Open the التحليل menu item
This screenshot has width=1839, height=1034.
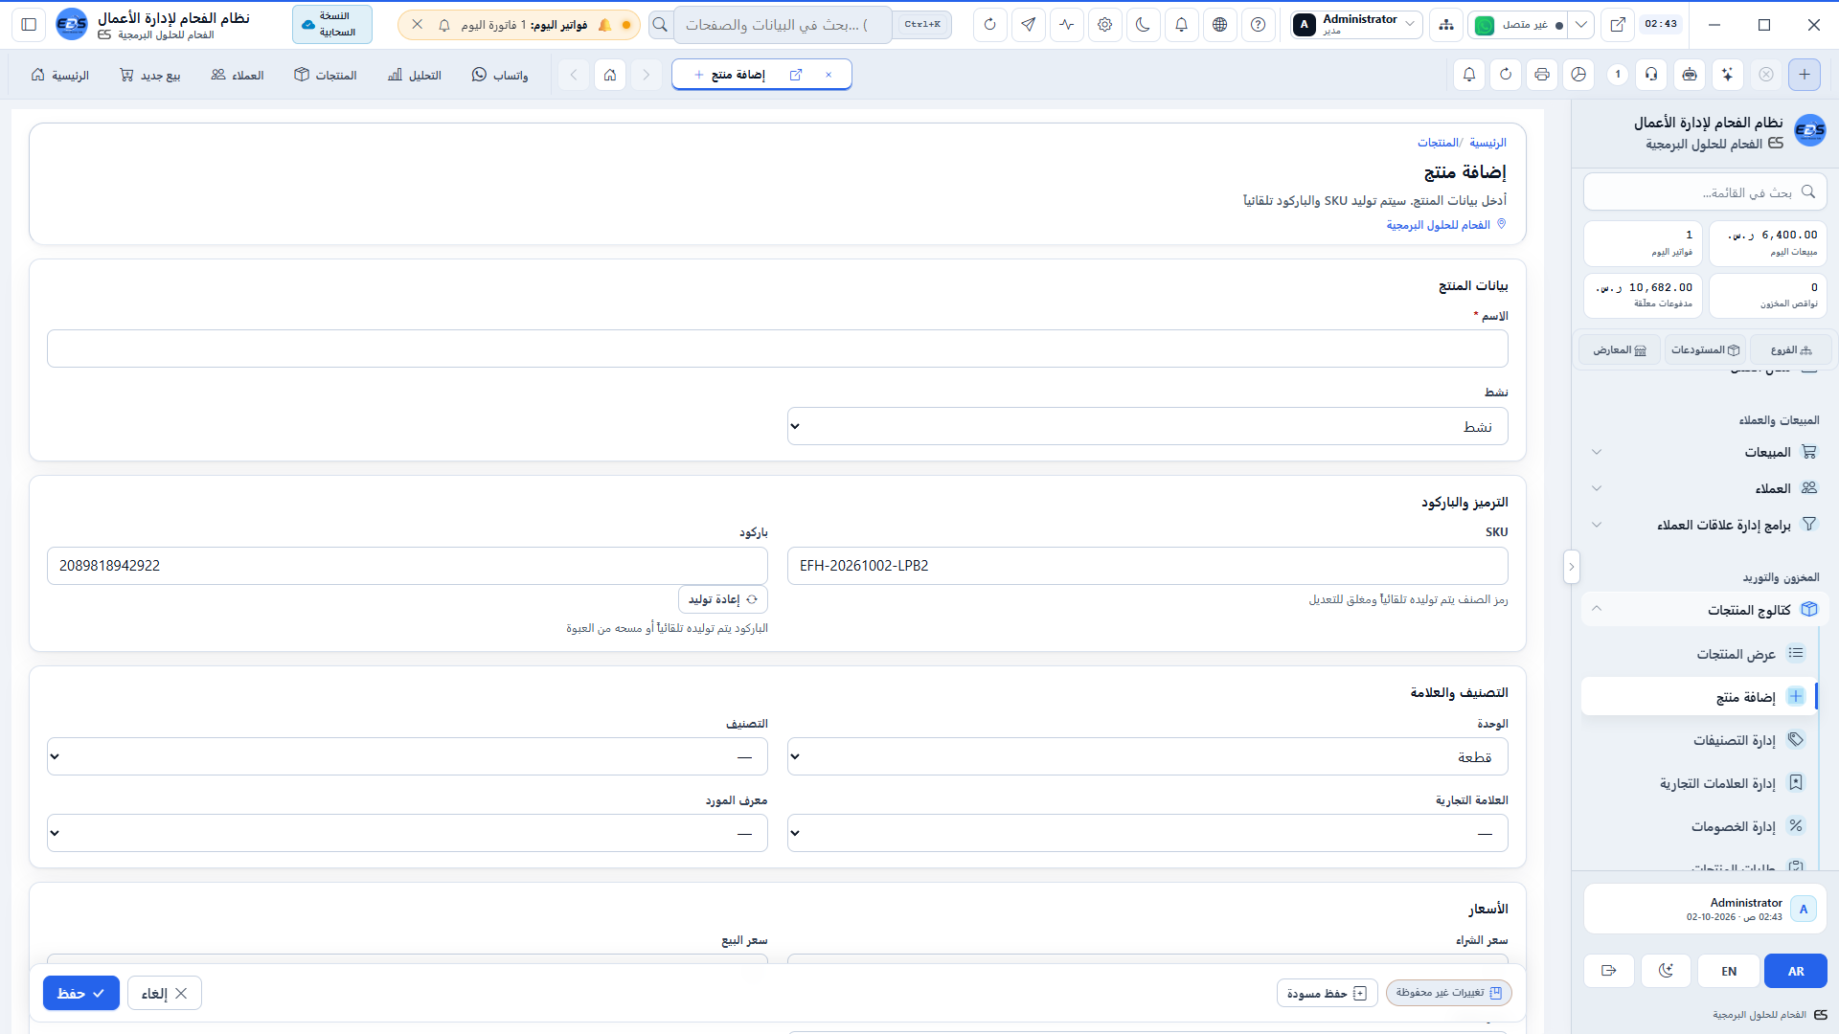point(414,75)
